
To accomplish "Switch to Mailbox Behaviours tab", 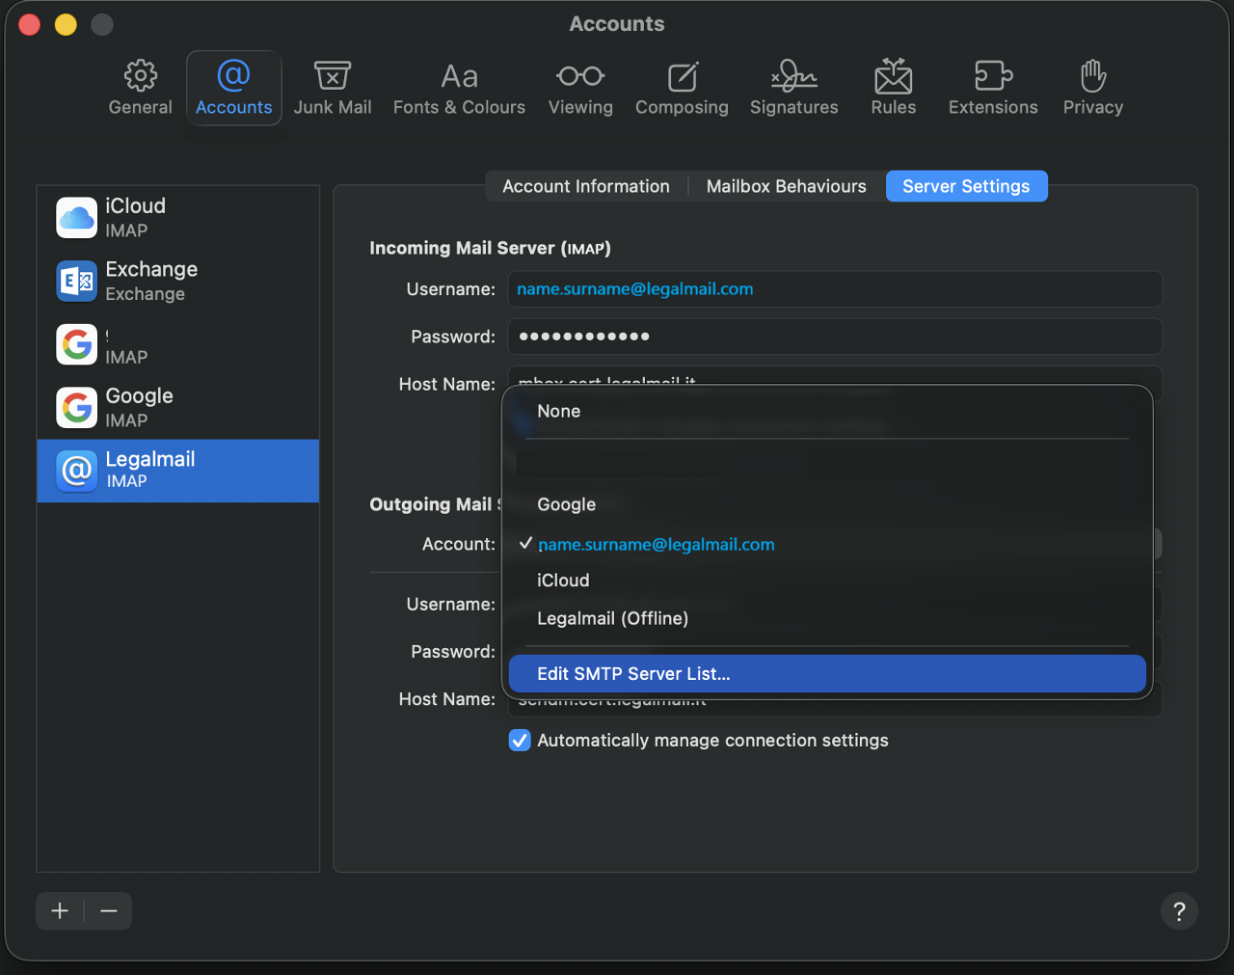I will coord(786,187).
